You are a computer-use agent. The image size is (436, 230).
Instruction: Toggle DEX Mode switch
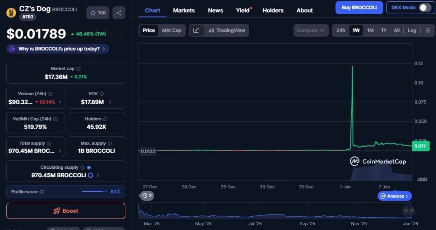tap(425, 8)
